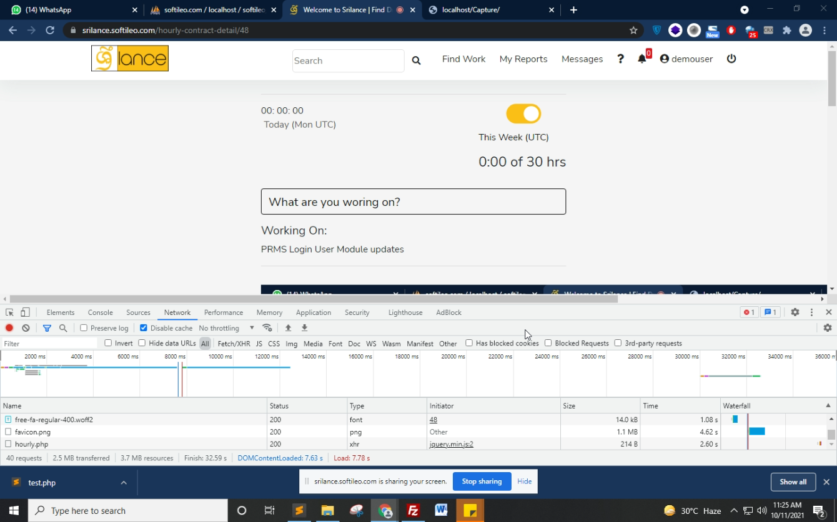Click the logout power icon
837x522 pixels.
(x=731, y=59)
